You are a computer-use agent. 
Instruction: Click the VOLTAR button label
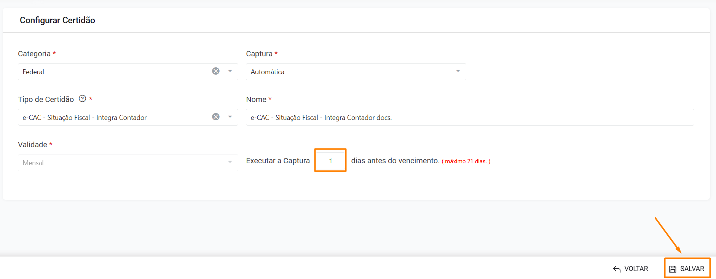636,269
